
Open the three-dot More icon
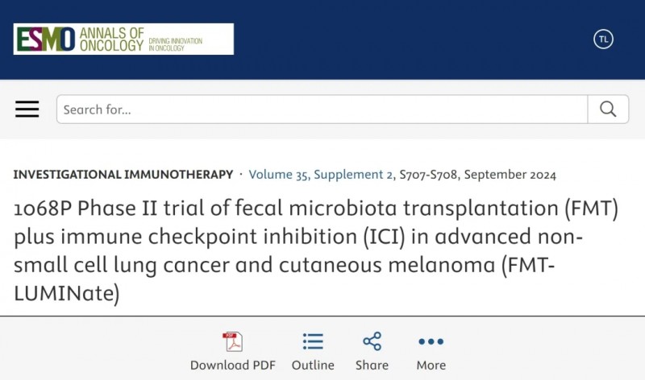pyautogui.click(x=431, y=341)
